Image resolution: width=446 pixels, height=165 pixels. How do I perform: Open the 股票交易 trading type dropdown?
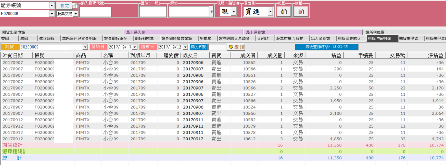pos(75,14)
